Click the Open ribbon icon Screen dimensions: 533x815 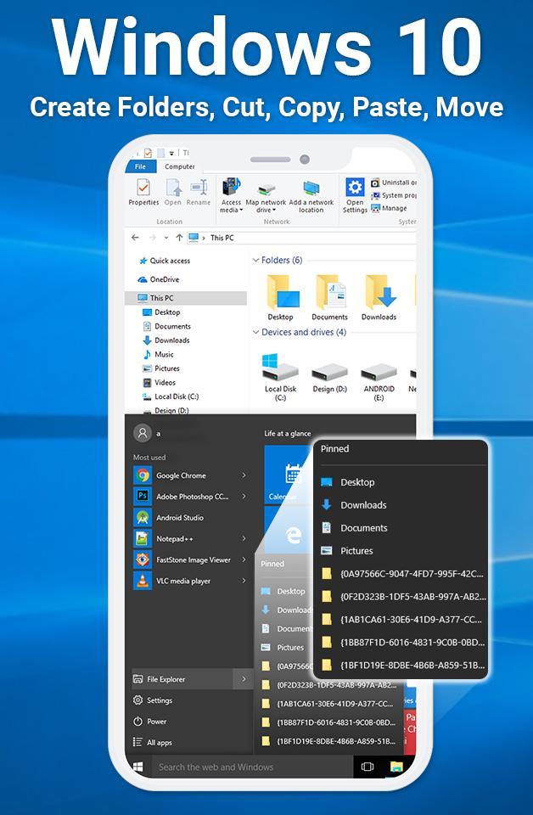coord(173,192)
